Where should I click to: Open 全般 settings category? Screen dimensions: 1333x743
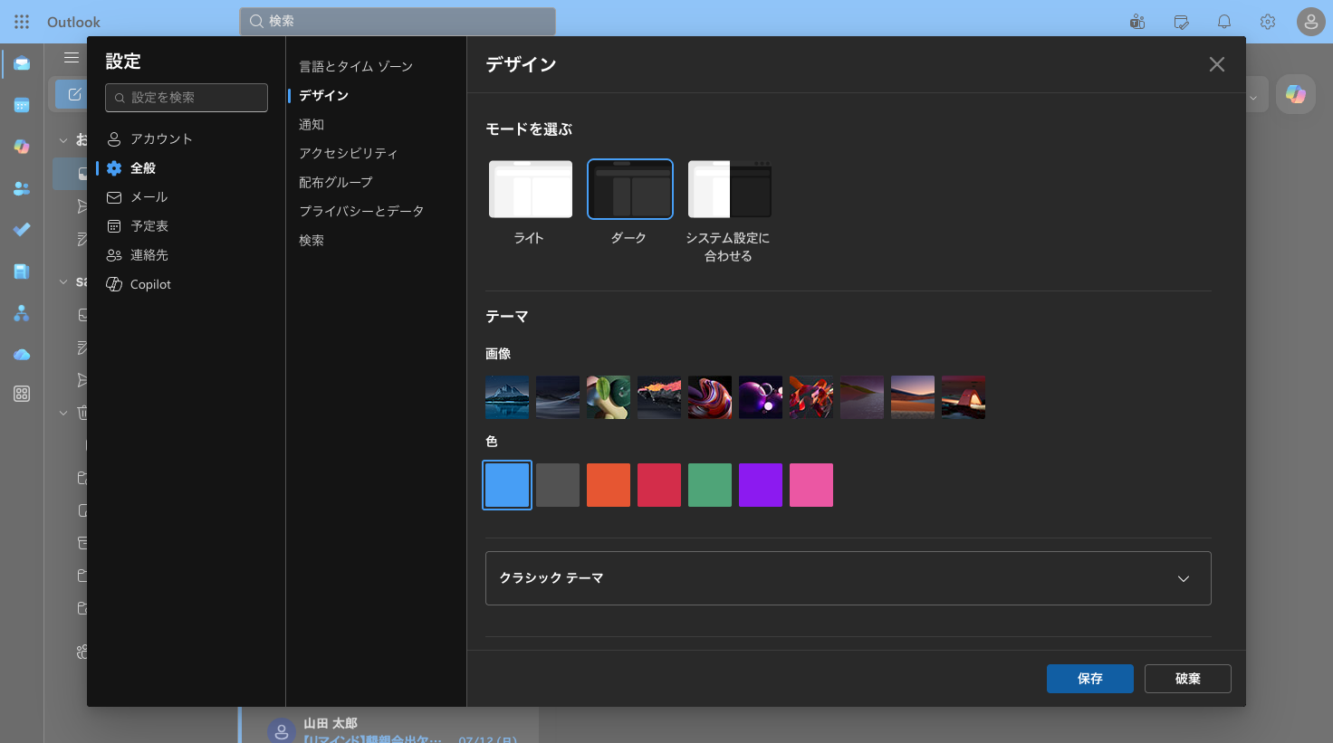[x=186, y=167]
